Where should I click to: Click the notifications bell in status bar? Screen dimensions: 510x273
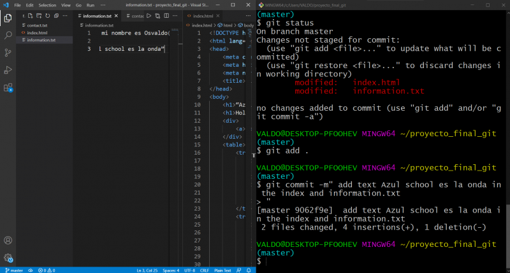pos(250,270)
